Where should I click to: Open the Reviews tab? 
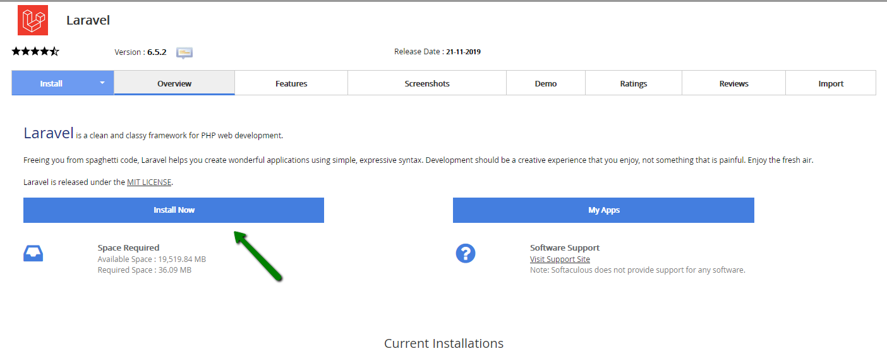733,83
